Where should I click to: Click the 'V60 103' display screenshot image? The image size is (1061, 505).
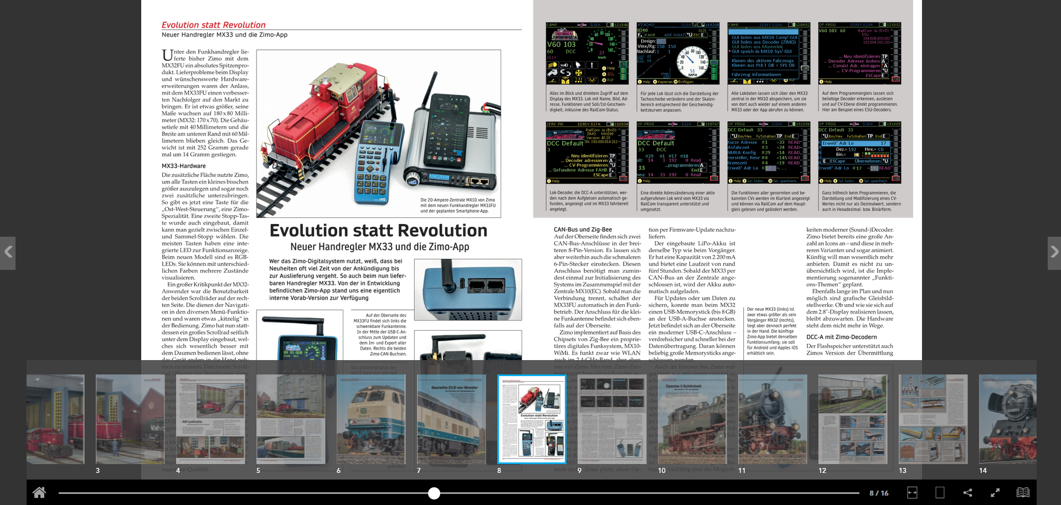(588, 53)
